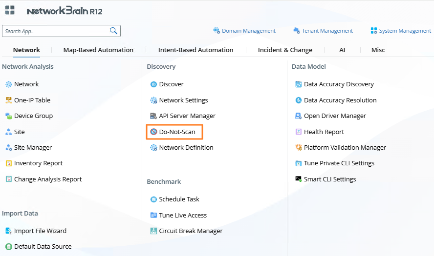Click the API Server Manager icon

(153, 116)
